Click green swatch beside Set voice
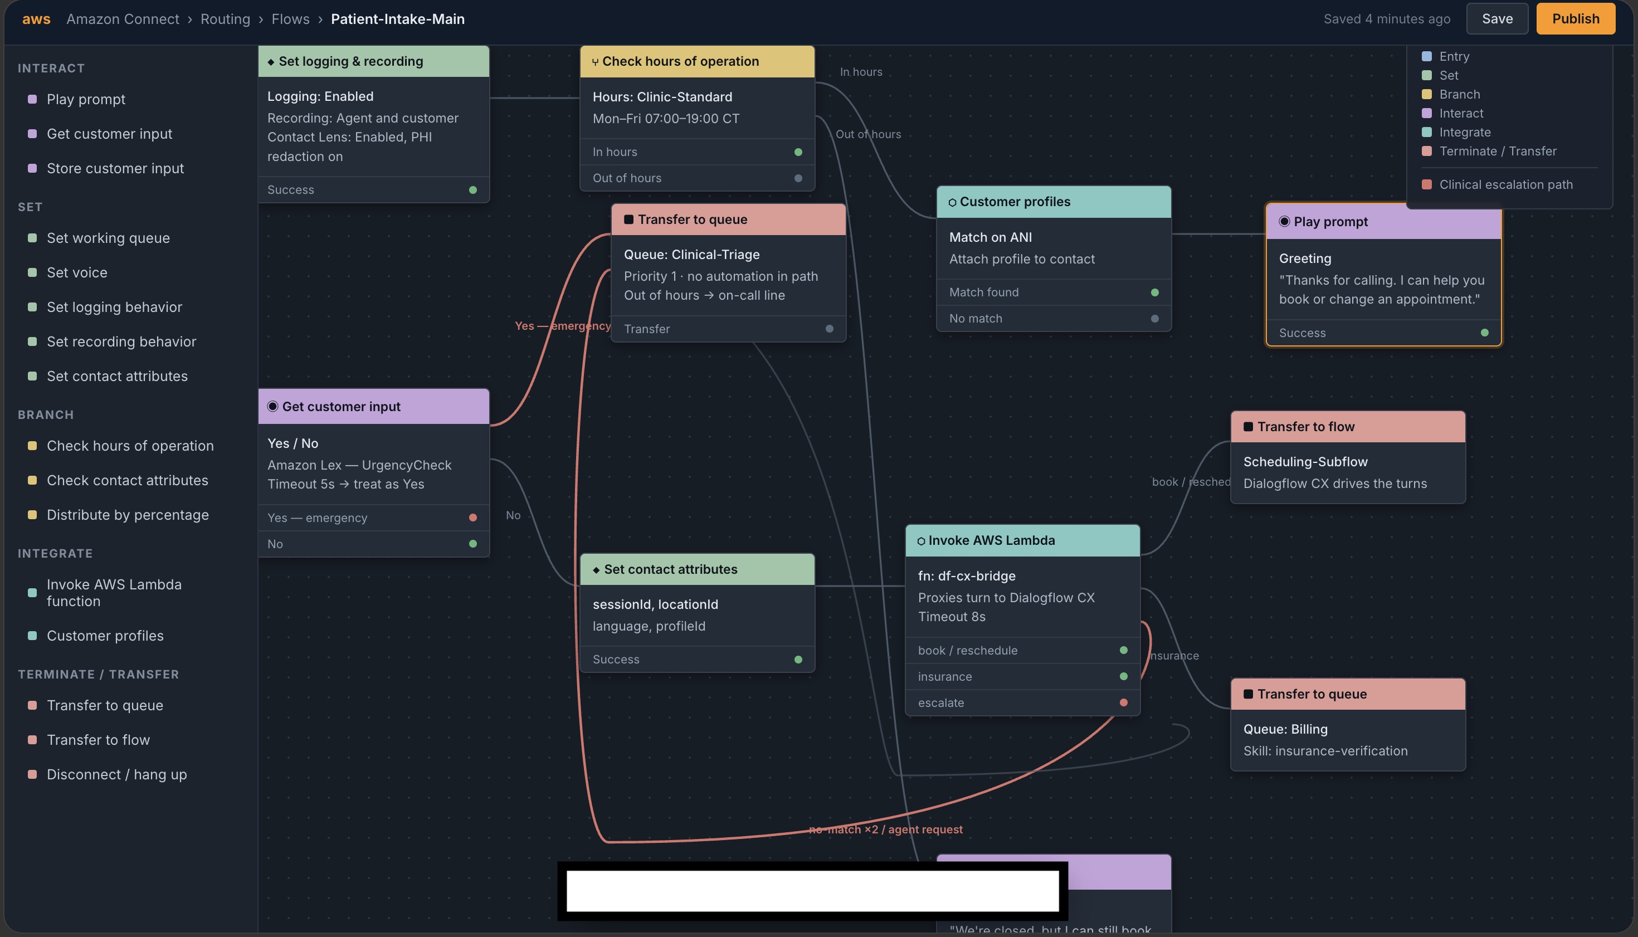This screenshot has height=937, width=1638. pyautogui.click(x=32, y=272)
